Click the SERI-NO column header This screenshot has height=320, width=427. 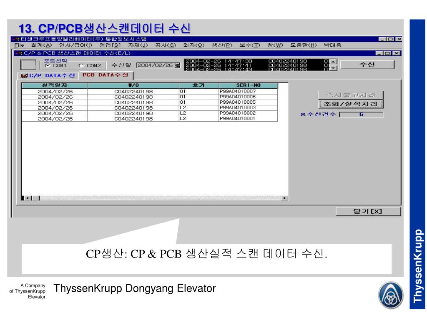[248, 85]
